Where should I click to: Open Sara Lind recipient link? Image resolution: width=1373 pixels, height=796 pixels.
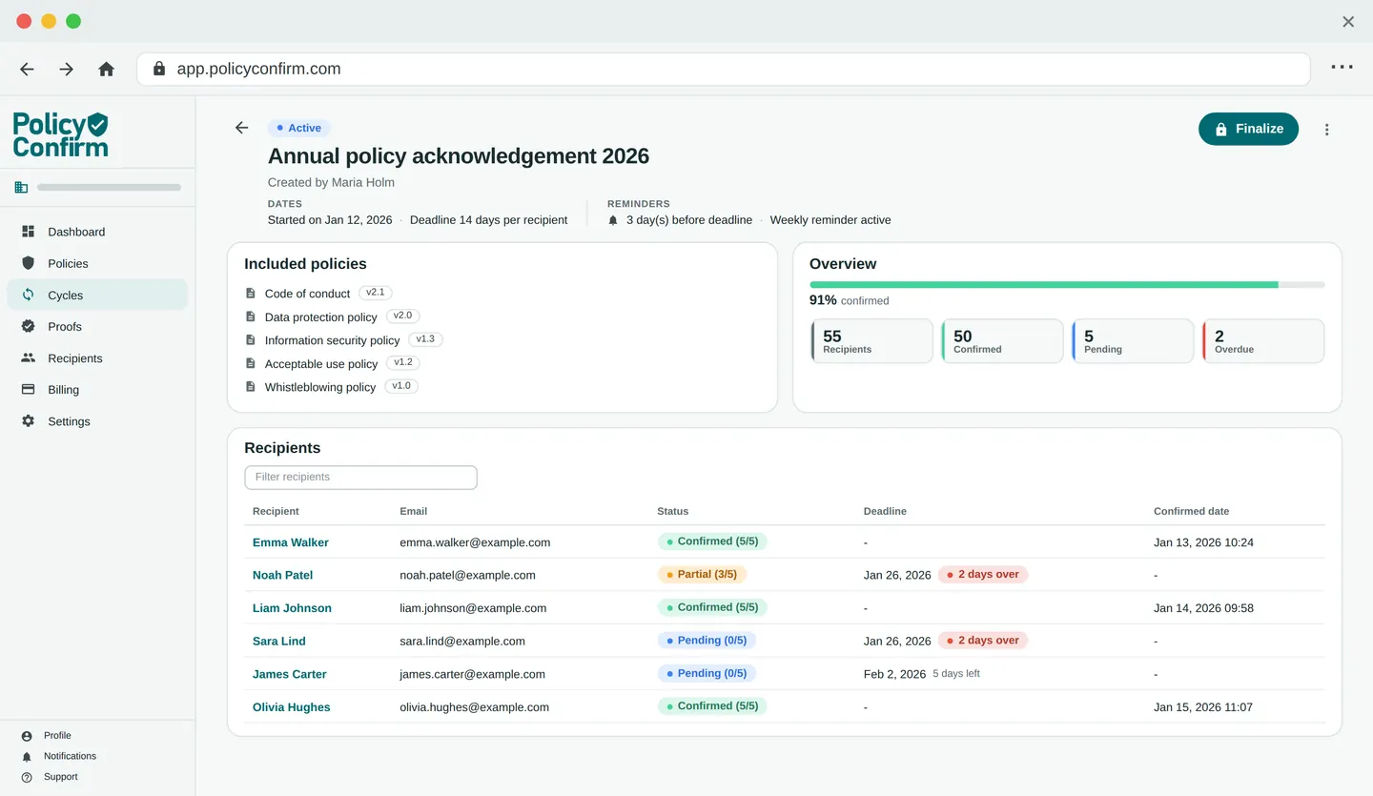[279, 641]
